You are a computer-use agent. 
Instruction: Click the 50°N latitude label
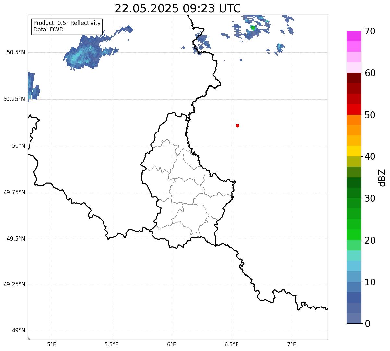click(18, 146)
